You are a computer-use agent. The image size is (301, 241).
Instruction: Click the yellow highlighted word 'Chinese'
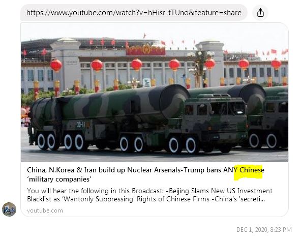252,170
